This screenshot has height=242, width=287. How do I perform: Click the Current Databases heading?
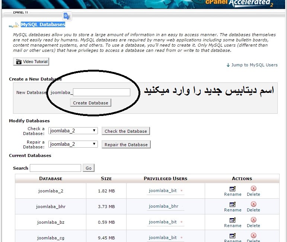click(30, 155)
